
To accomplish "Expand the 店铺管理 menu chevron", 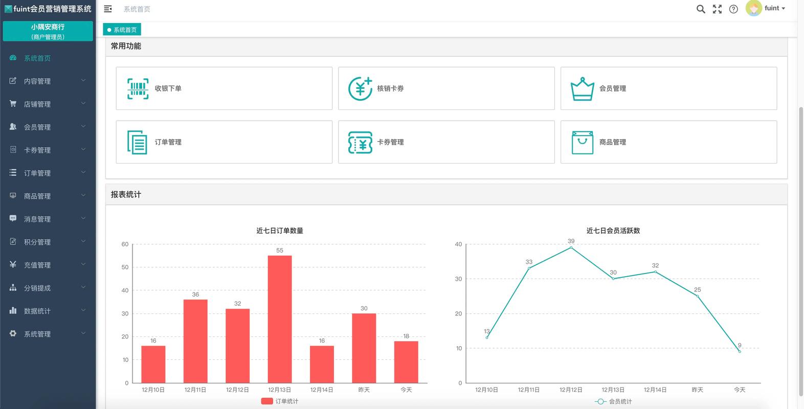I will pyautogui.click(x=83, y=103).
